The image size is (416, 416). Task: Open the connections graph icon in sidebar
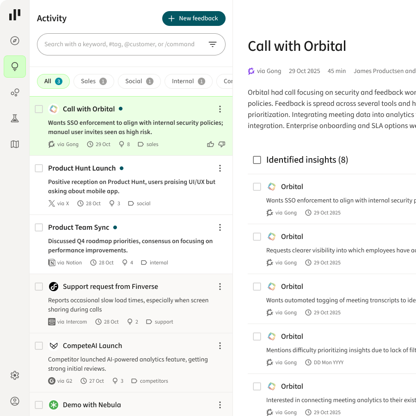[14, 92]
